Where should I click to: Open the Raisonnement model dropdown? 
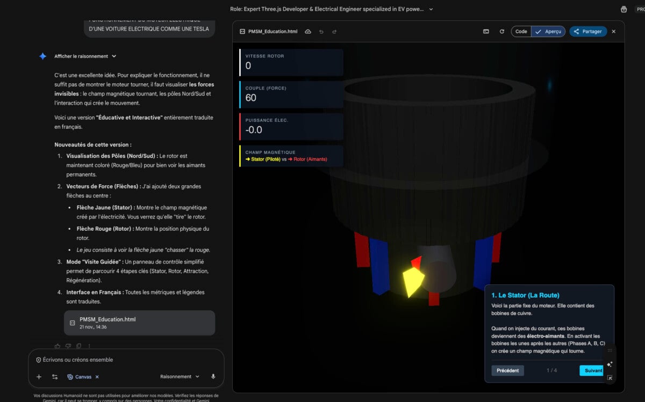click(x=180, y=377)
